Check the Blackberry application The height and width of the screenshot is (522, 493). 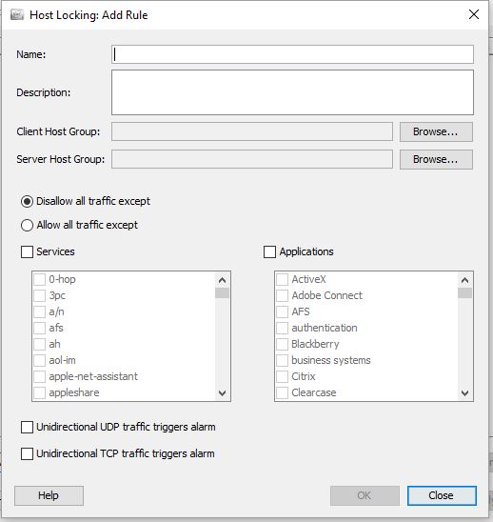tap(282, 344)
